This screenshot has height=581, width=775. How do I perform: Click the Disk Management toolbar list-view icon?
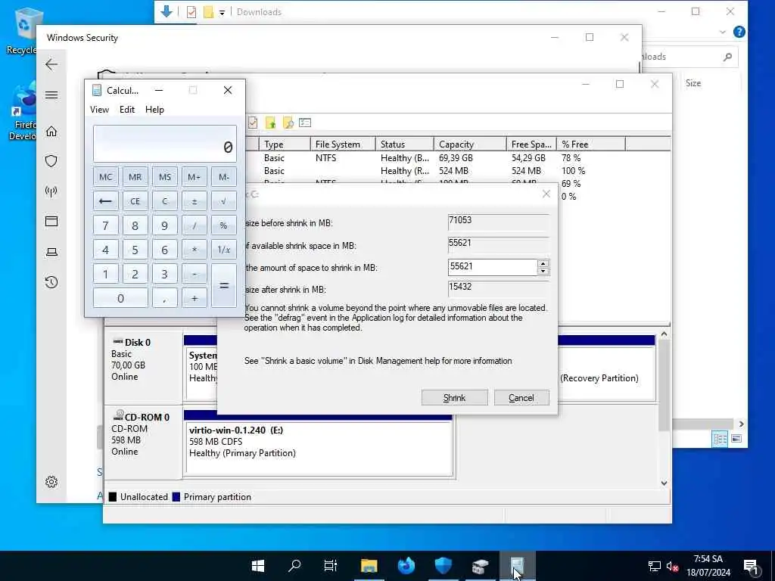[305, 123]
